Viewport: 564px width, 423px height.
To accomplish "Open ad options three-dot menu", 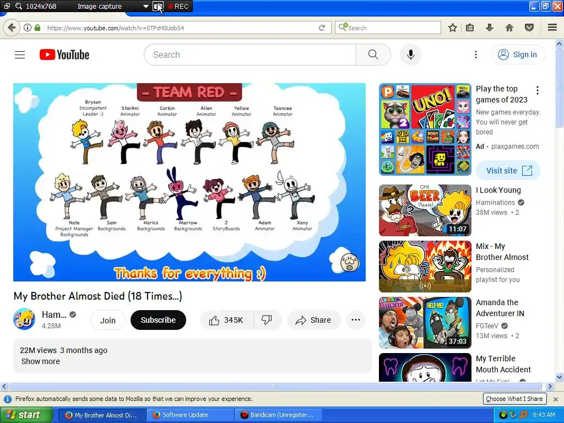I will coord(538,90).
